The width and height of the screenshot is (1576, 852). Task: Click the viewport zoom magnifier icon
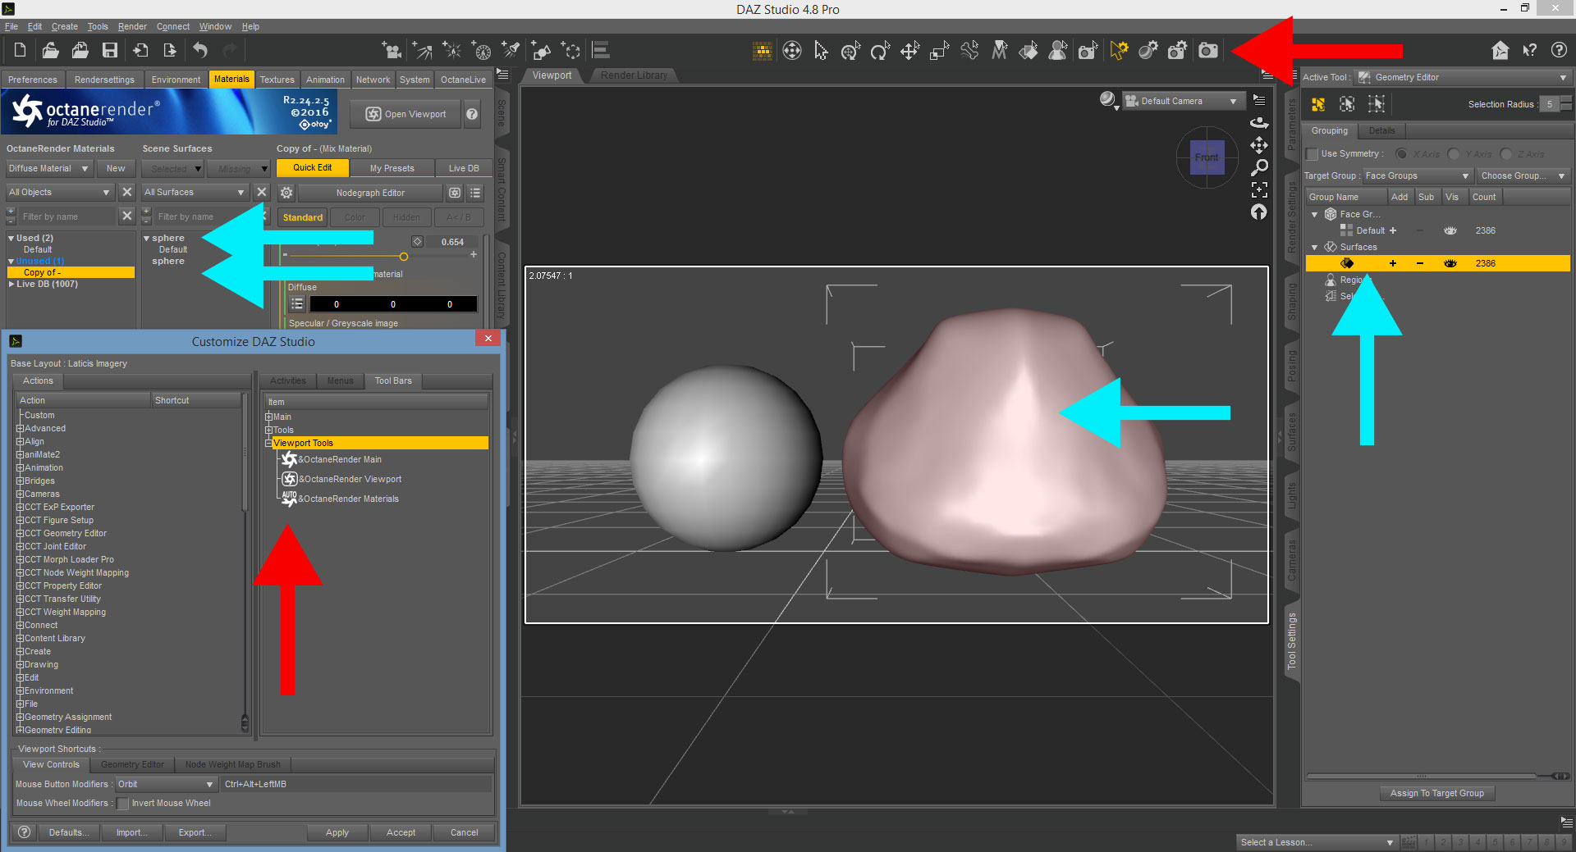click(x=1259, y=167)
